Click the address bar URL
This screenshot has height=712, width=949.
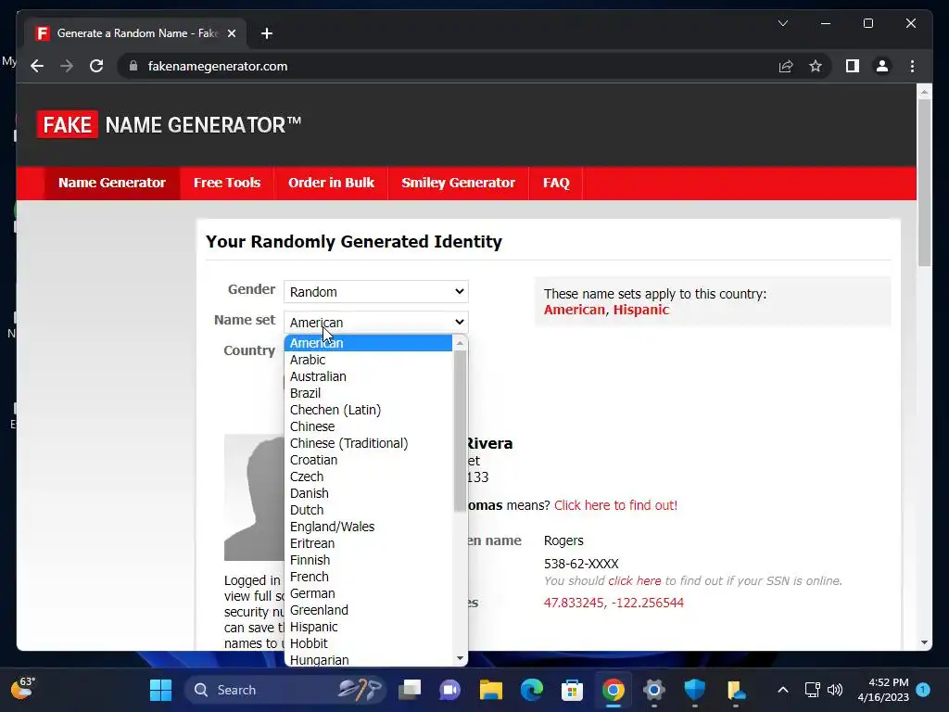click(x=218, y=66)
